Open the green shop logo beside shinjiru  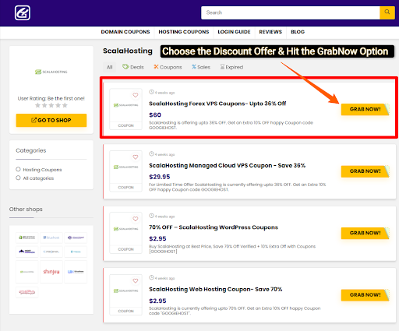[26, 272]
